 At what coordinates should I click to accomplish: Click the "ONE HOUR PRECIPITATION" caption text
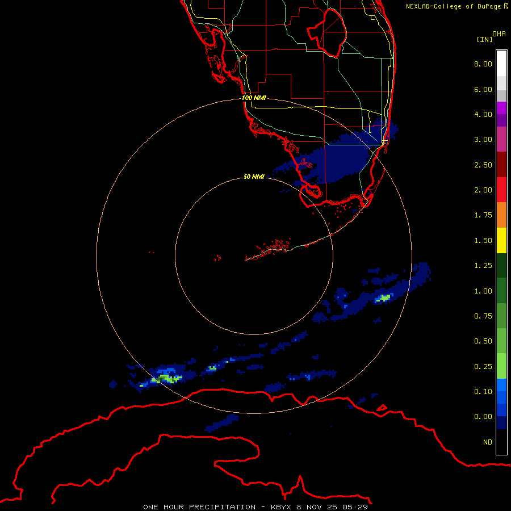[199, 507]
